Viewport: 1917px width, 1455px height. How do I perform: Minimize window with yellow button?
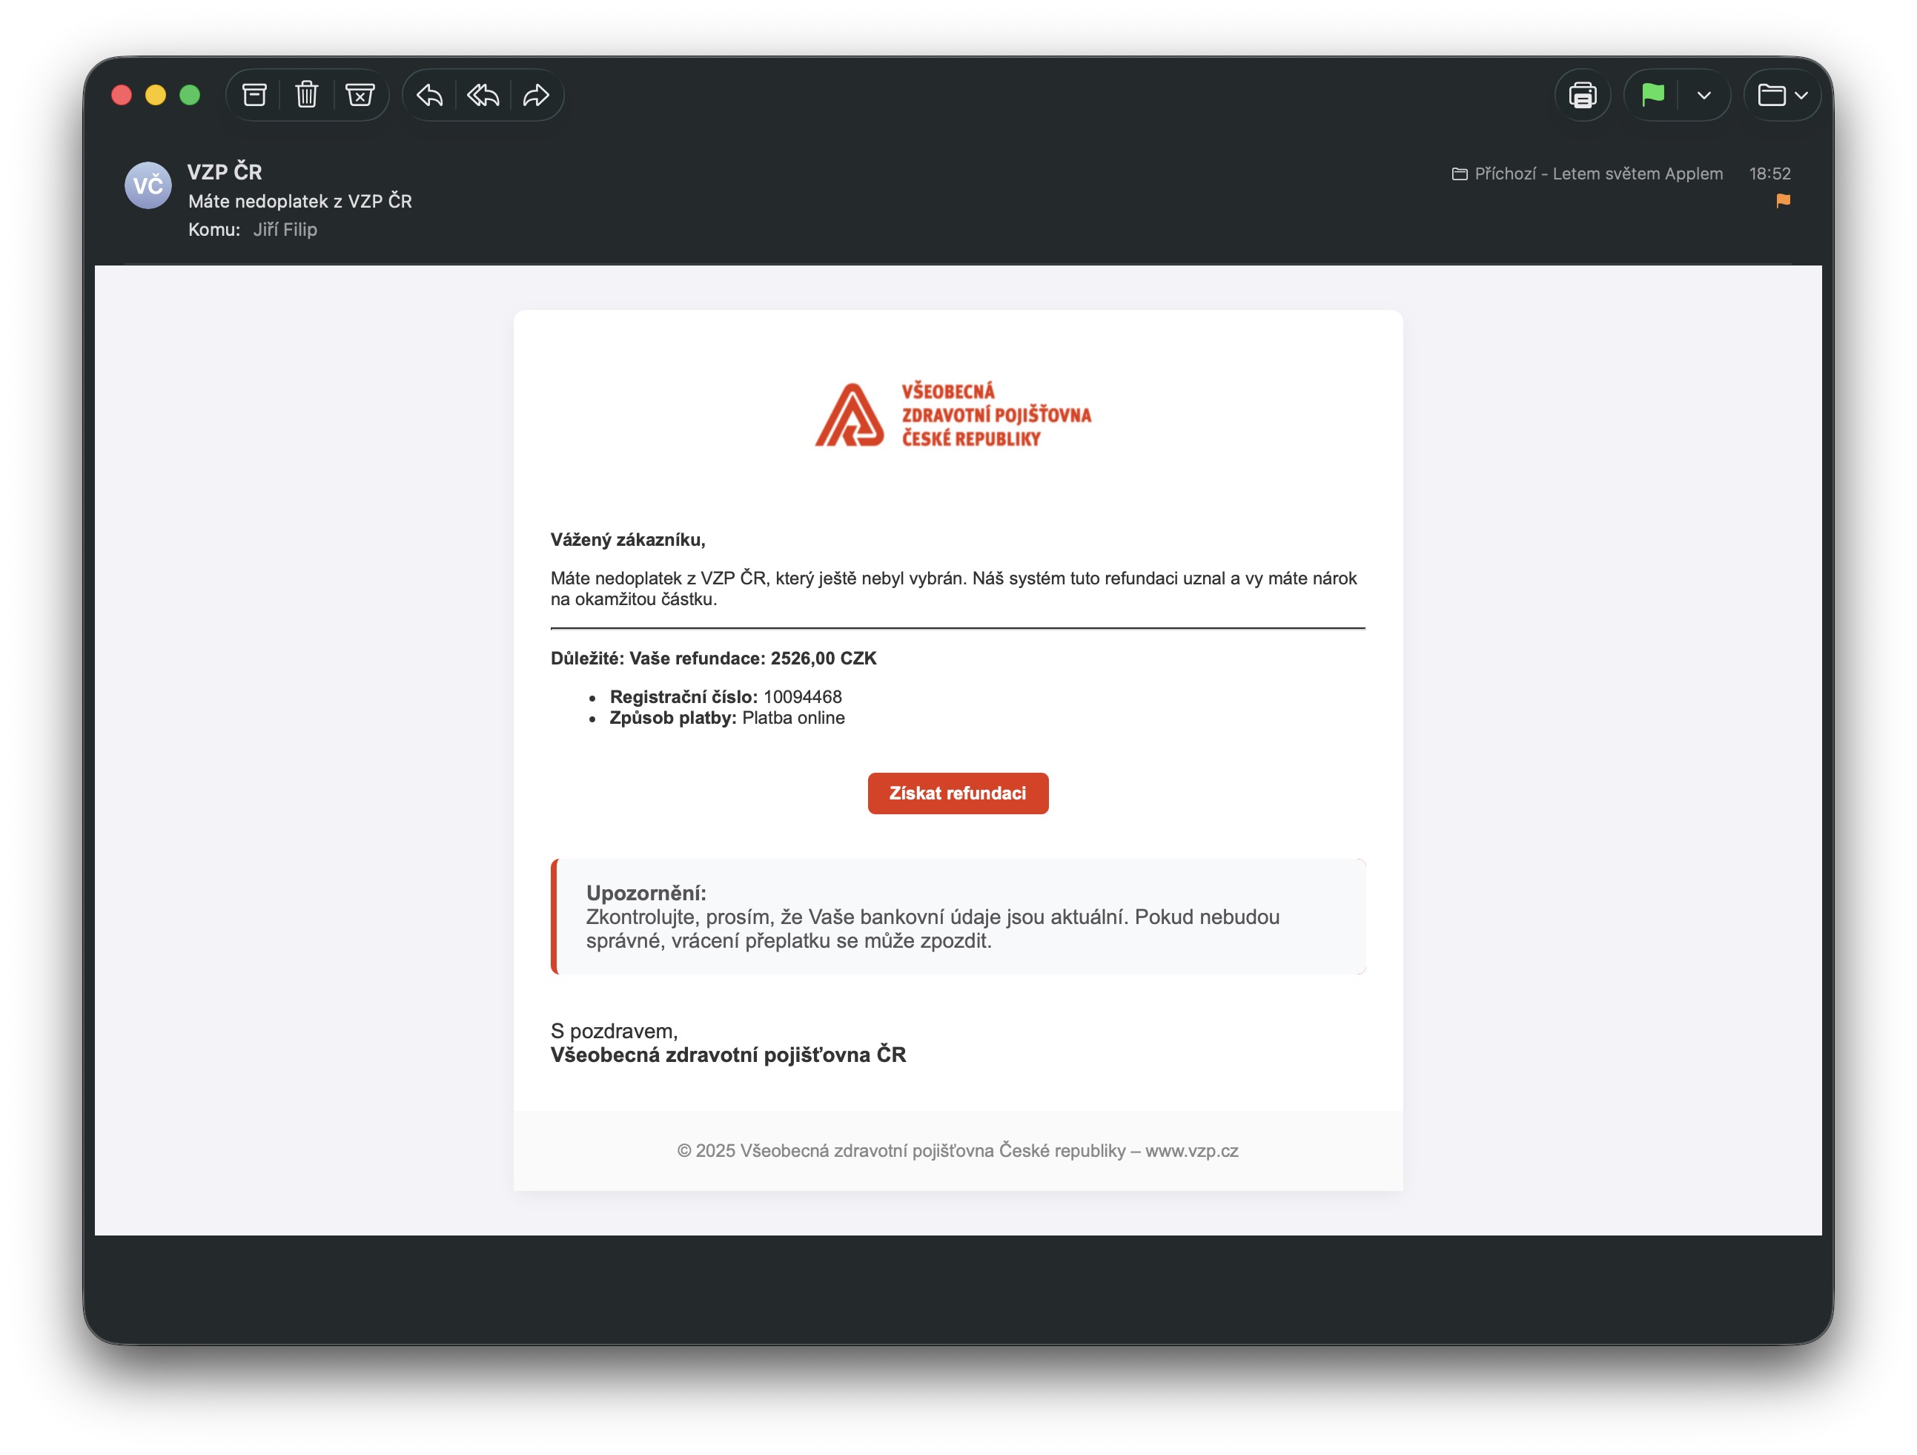(x=156, y=94)
